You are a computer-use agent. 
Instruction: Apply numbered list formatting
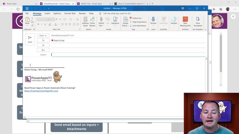(71, 19)
